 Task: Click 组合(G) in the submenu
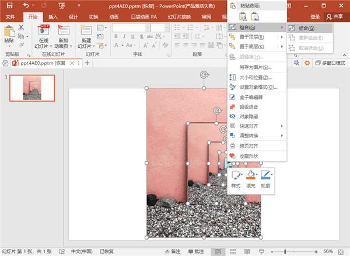click(310, 28)
